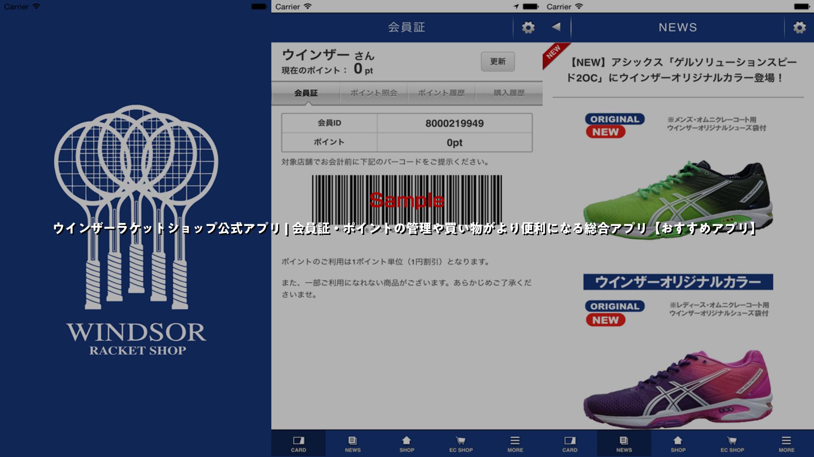814x457 pixels.
Task: Tap 現在のポイント current points line
Action: [327, 69]
